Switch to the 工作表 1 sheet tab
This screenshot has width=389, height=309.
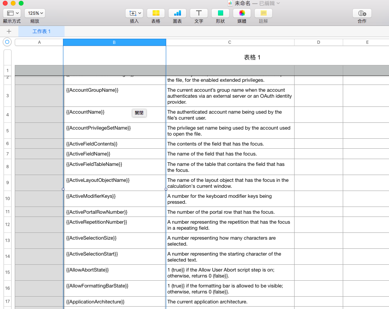[41, 31]
